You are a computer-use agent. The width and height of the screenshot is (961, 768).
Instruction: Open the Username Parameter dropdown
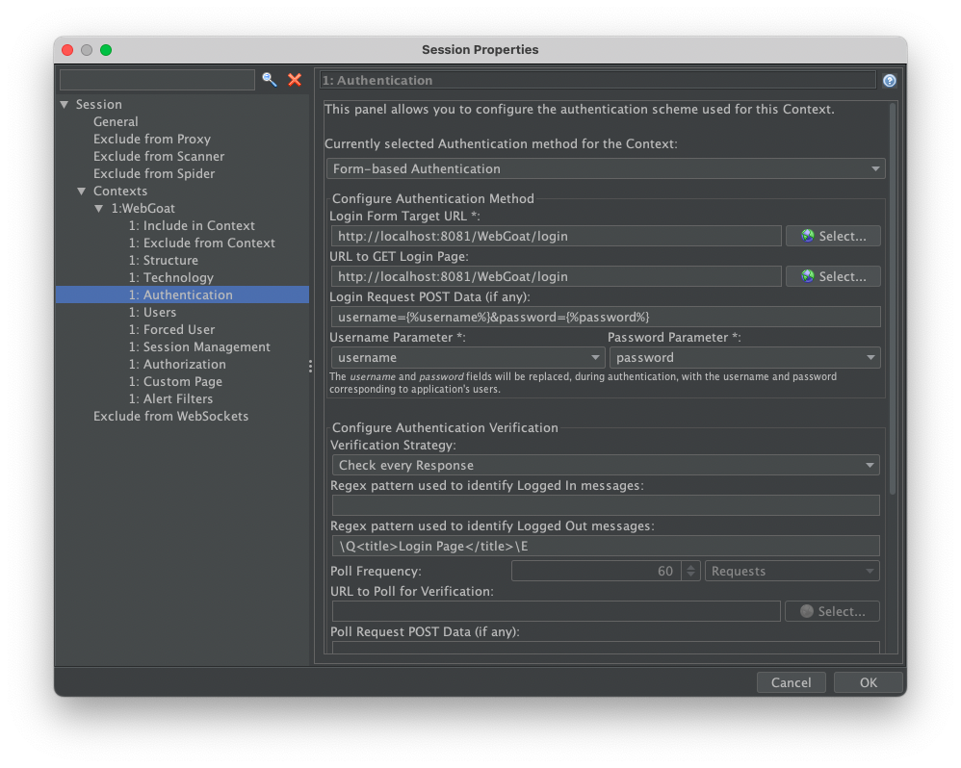467,357
